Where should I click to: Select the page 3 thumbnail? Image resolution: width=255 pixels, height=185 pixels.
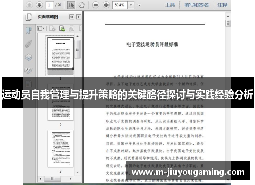(61, 148)
